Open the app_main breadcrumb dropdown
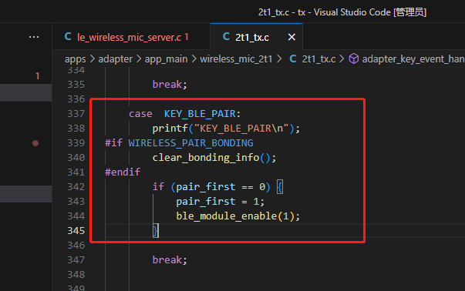 tap(166, 59)
